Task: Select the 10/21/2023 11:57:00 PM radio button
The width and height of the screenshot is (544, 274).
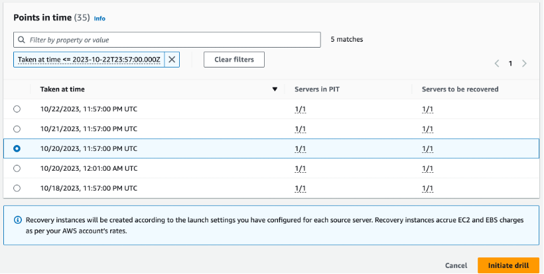Action: pyautogui.click(x=17, y=128)
